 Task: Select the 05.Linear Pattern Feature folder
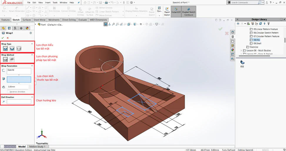click(x=264, y=29)
